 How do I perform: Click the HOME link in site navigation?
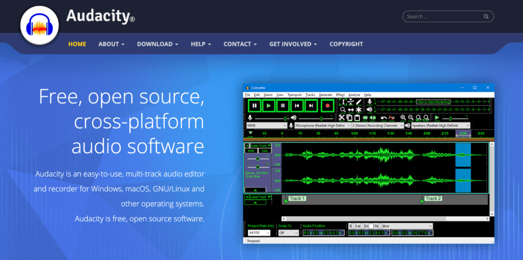(77, 44)
